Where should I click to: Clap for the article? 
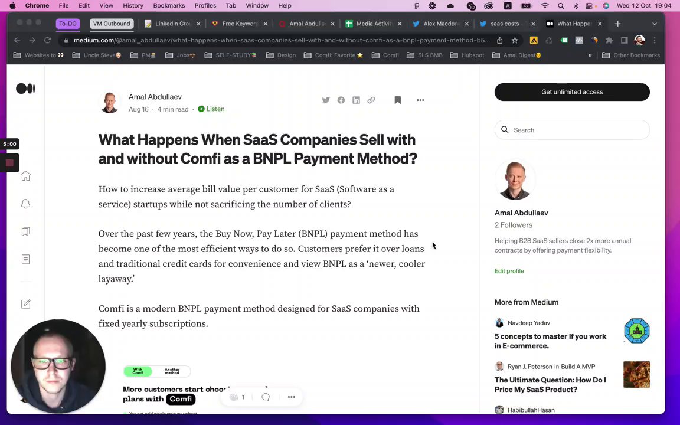pyautogui.click(x=234, y=397)
